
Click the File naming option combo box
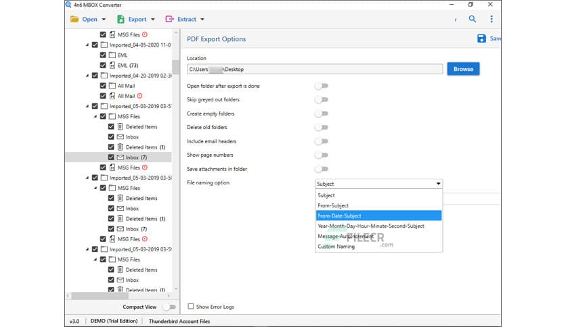point(378,184)
